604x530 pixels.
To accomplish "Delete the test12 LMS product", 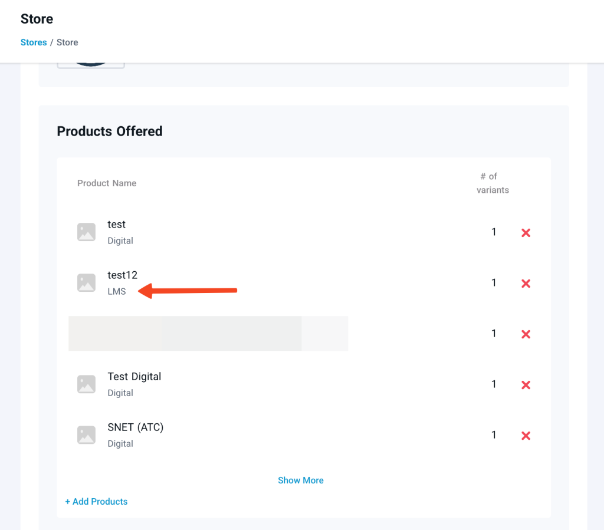I will coord(526,284).
